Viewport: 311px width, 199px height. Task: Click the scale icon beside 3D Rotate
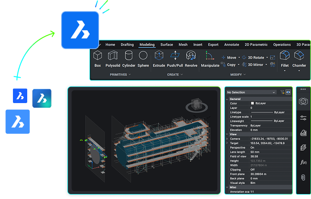click(273, 58)
